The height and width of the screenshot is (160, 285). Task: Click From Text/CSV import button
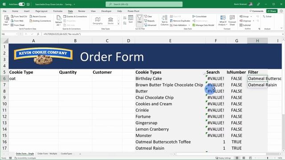point(19,16)
